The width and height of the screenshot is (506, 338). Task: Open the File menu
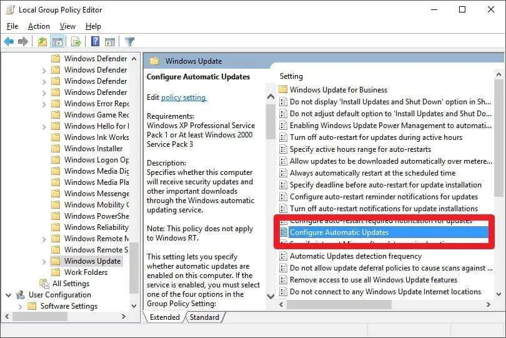(x=12, y=26)
